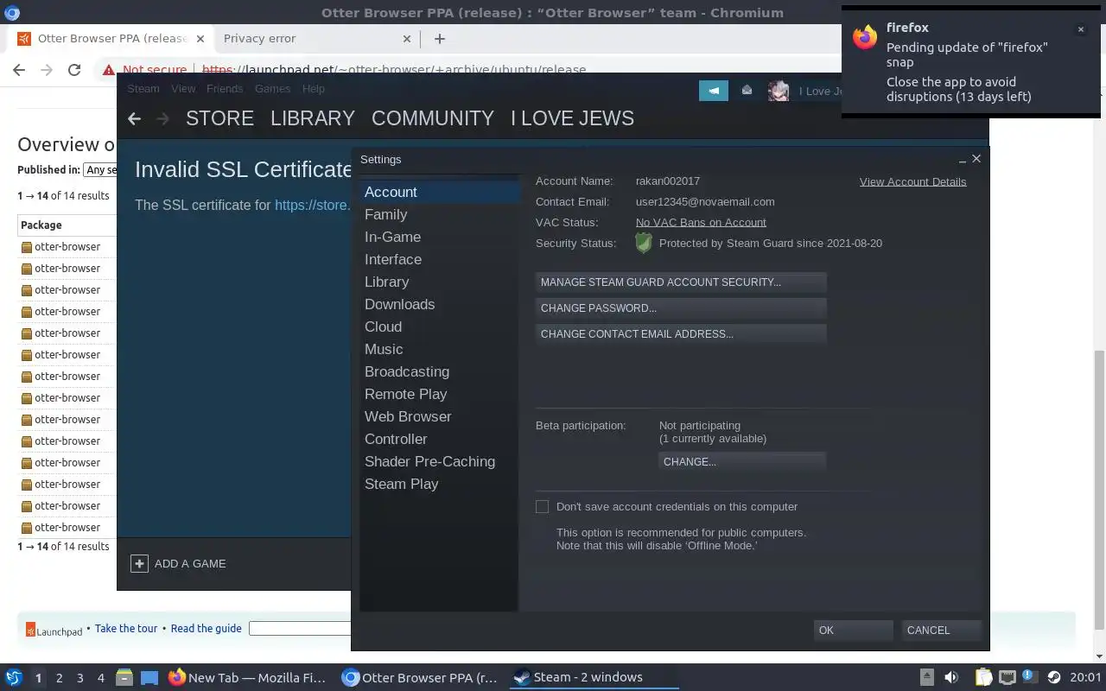Select the Steam Play settings category

click(440, 484)
